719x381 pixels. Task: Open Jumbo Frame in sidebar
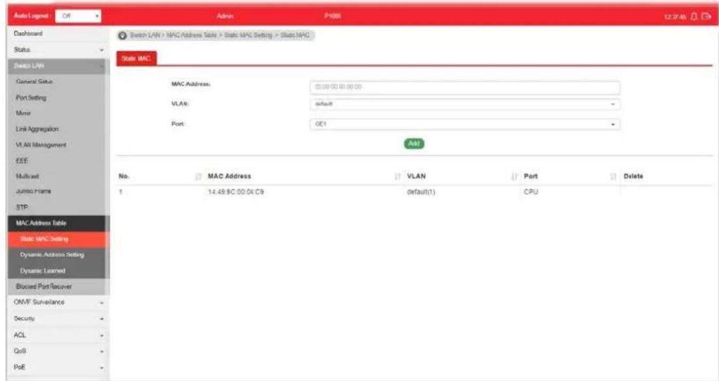33,191
